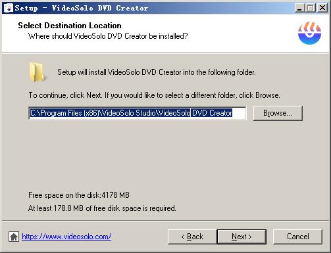Click the 'Where should VideoSolo DVD Creator be installed?' text
The width and height of the screenshot is (331, 253).
[x=108, y=36]
